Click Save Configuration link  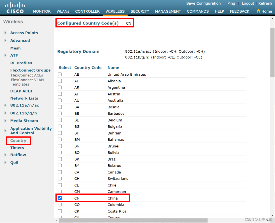click(x=203, y=3)
